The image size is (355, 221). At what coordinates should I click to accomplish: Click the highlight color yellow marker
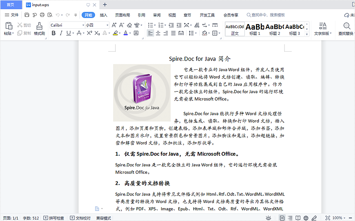point(115,33)
